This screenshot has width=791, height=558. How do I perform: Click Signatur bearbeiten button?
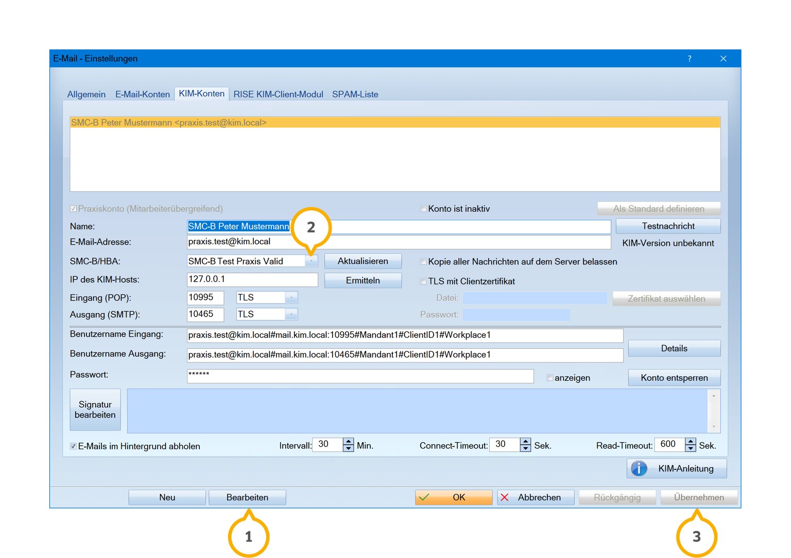pyautogui.click(x=95, y=410)
